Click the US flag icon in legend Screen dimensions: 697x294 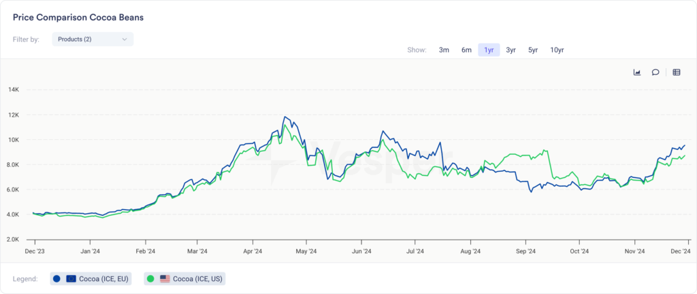coord(165,278)
